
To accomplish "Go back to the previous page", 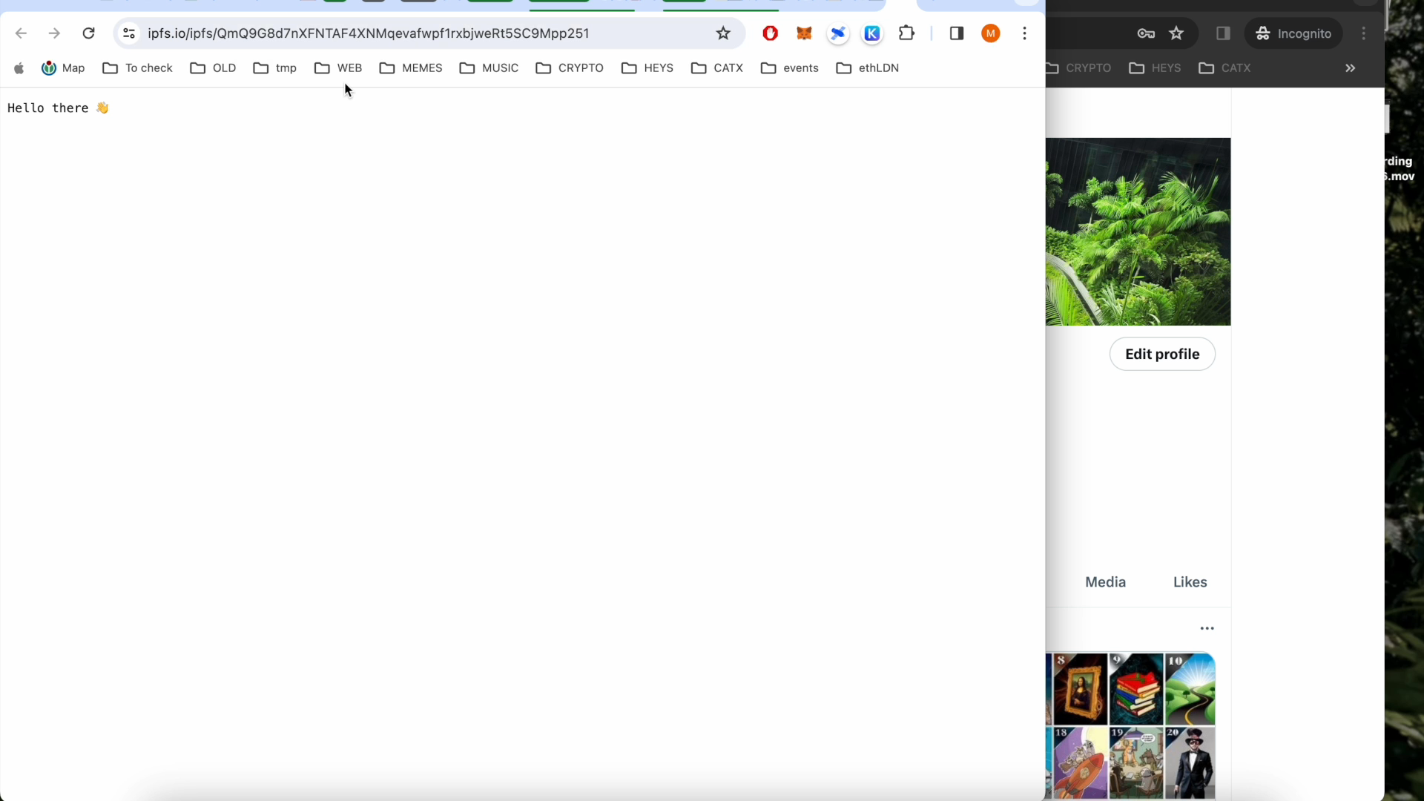I will (x=21, y=33).
